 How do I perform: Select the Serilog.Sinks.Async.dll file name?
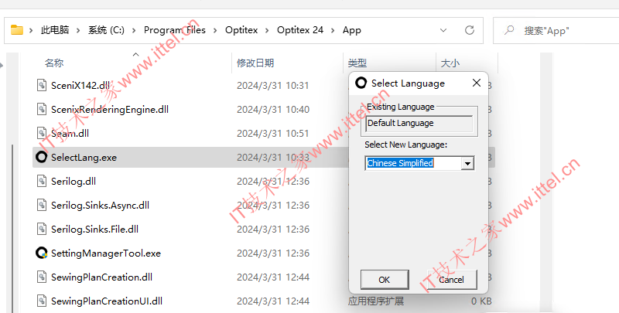pyautogui.click(x=101, y=206)
